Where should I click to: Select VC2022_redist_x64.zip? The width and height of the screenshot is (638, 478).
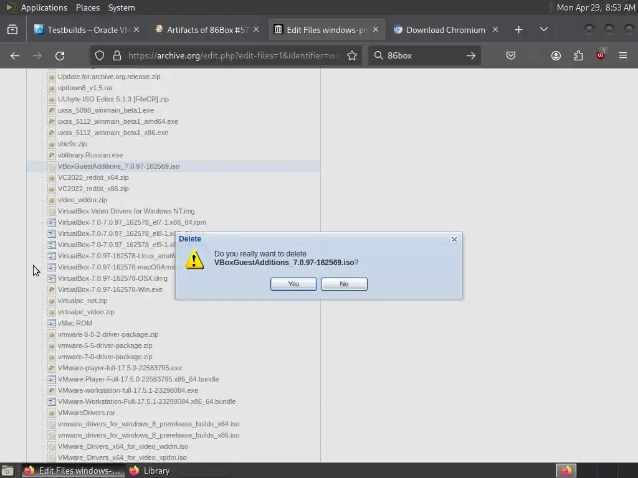[93, 177]
